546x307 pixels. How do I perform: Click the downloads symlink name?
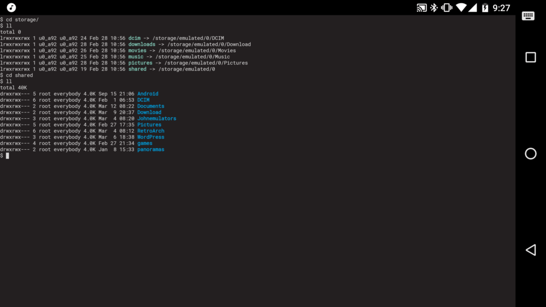142,45
